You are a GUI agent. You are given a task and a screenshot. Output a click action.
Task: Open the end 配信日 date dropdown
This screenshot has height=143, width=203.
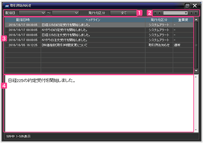[x=65, y=13]
